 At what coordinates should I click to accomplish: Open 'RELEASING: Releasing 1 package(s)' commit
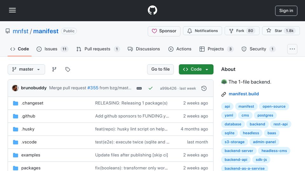131,103
